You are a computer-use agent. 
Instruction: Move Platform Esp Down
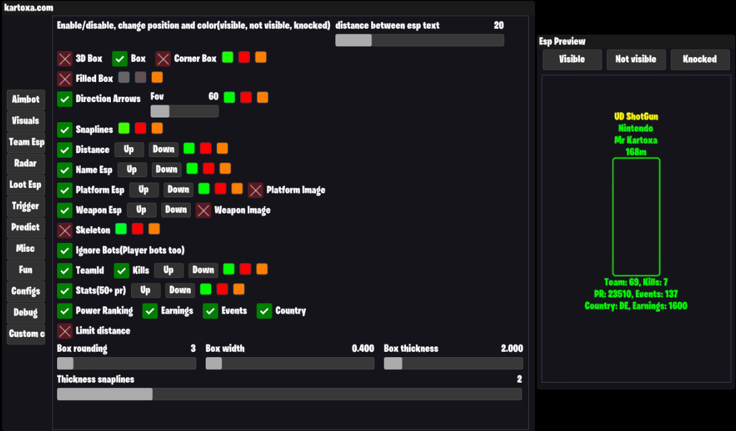click(x=178, y=189)
